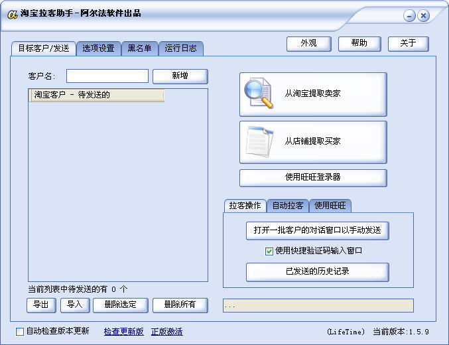Click the 检查更新版 link

pyautogui.click(x=124, y=332)
